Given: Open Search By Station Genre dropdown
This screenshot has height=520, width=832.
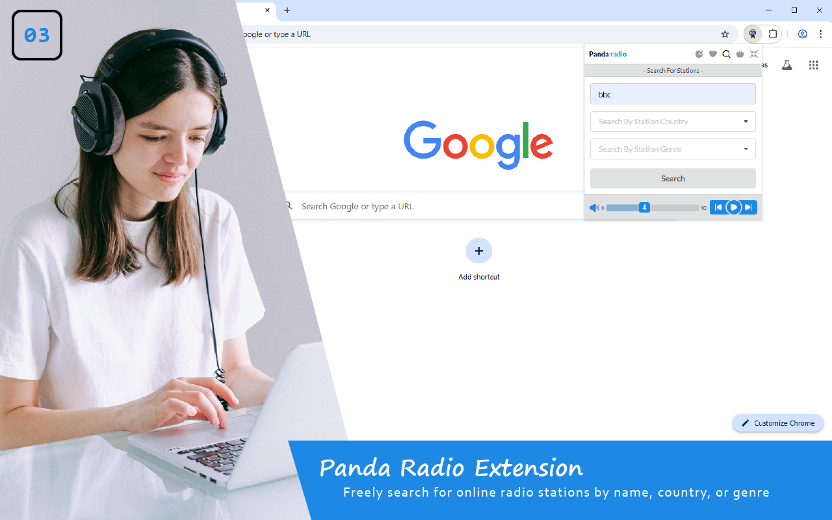Looking at the screenshot, I should coord(673,149).
